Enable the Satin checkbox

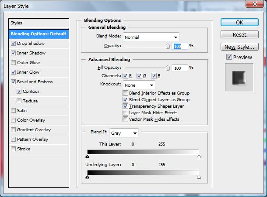coord(13,111)
